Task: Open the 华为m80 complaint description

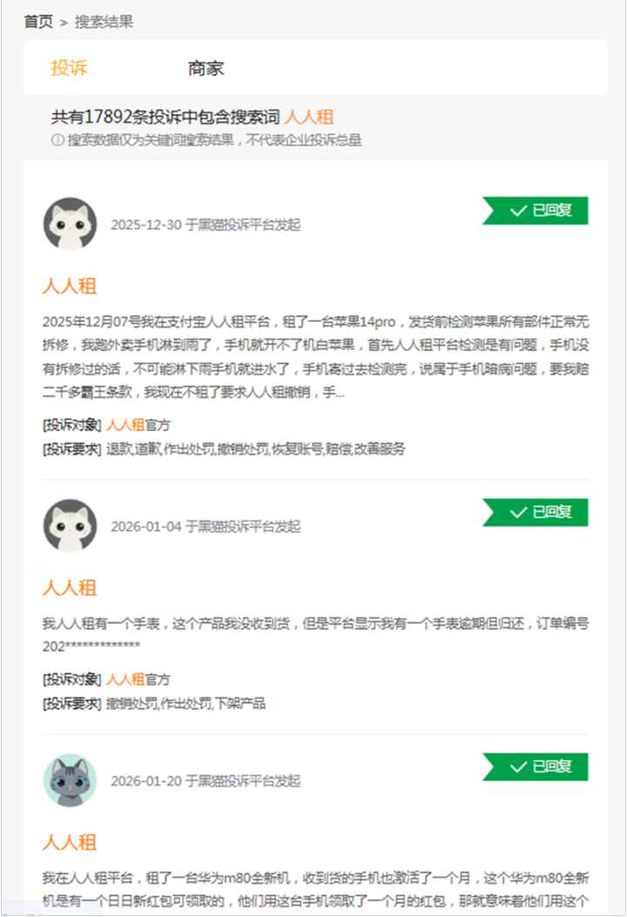Action: pos(315,889)
